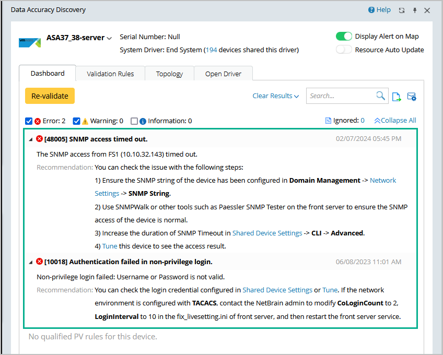The height and width of the screenshot is (355, 443).
Task: Click the export results icon
Action: click(397, 96)
